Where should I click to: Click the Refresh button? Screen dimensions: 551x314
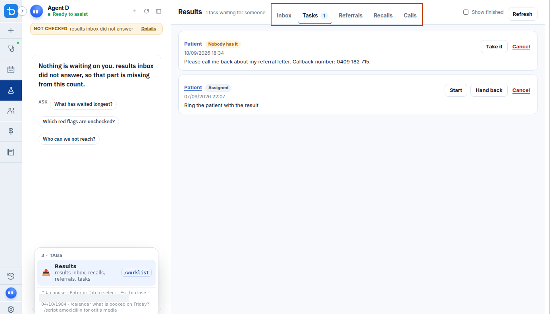coord(522,14)
